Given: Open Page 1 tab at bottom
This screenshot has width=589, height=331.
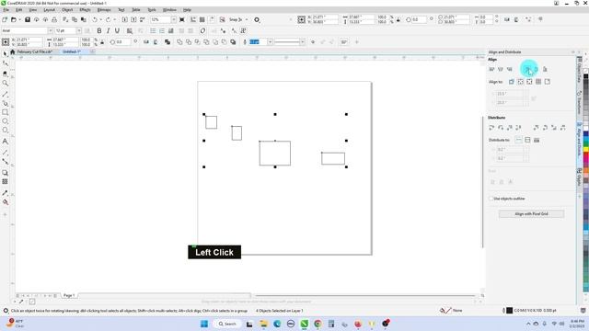Looking at the screenshot, I should tap(69, 296).
